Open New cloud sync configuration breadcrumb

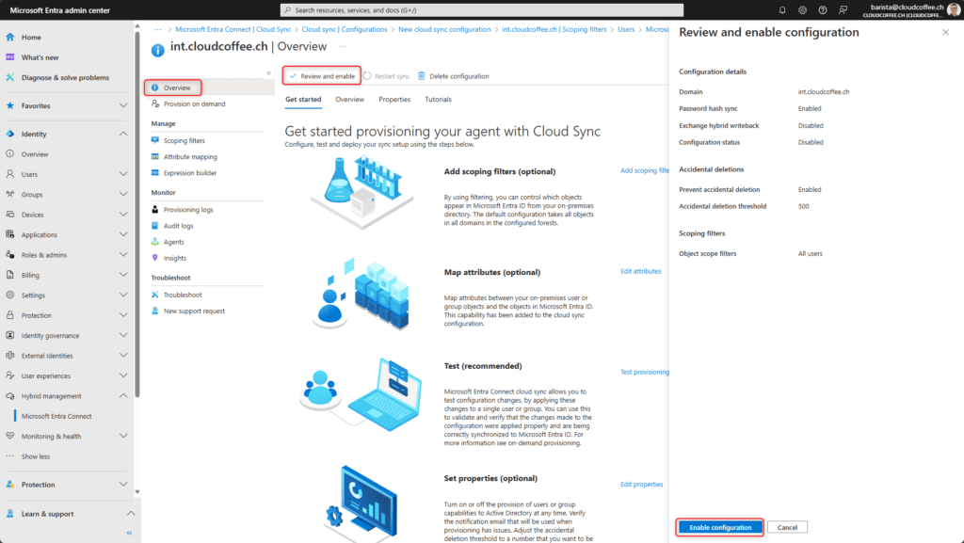[x=444, y=29]
